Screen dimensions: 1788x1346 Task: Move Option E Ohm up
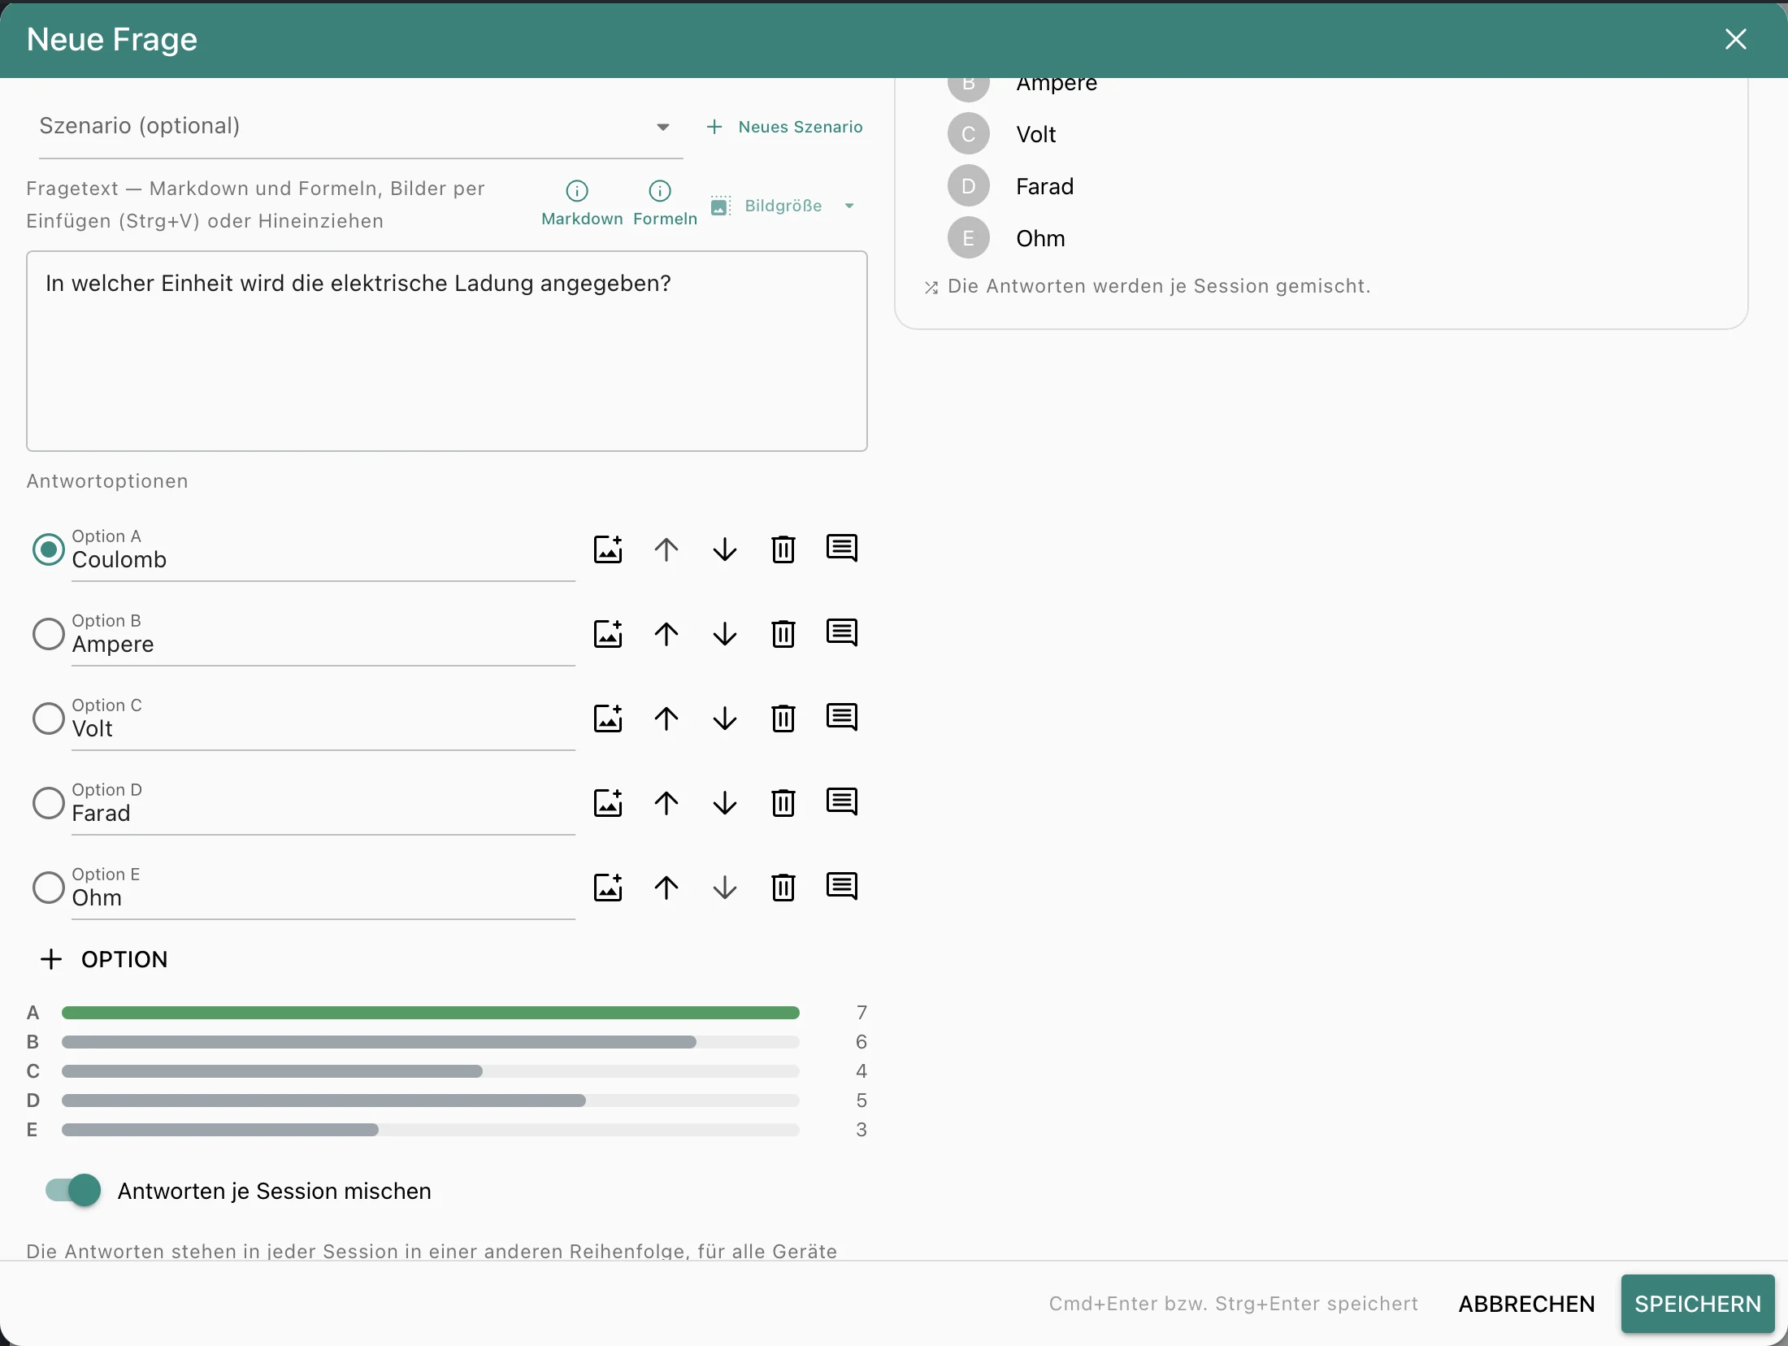tap(666, 888)
